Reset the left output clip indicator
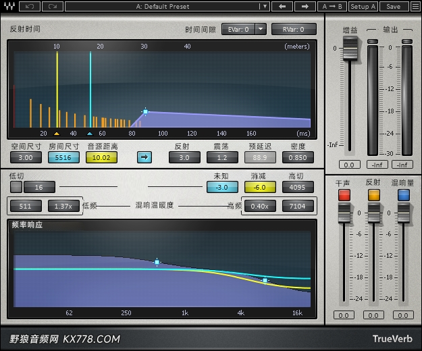 click(373, 41)
